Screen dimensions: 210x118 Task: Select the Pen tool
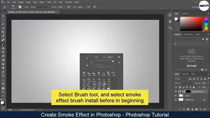(x=3, y=72)
